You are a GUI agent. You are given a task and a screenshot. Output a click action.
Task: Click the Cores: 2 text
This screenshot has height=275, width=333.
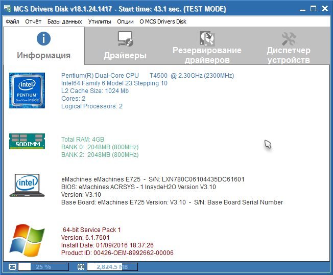tap(73, 98)
